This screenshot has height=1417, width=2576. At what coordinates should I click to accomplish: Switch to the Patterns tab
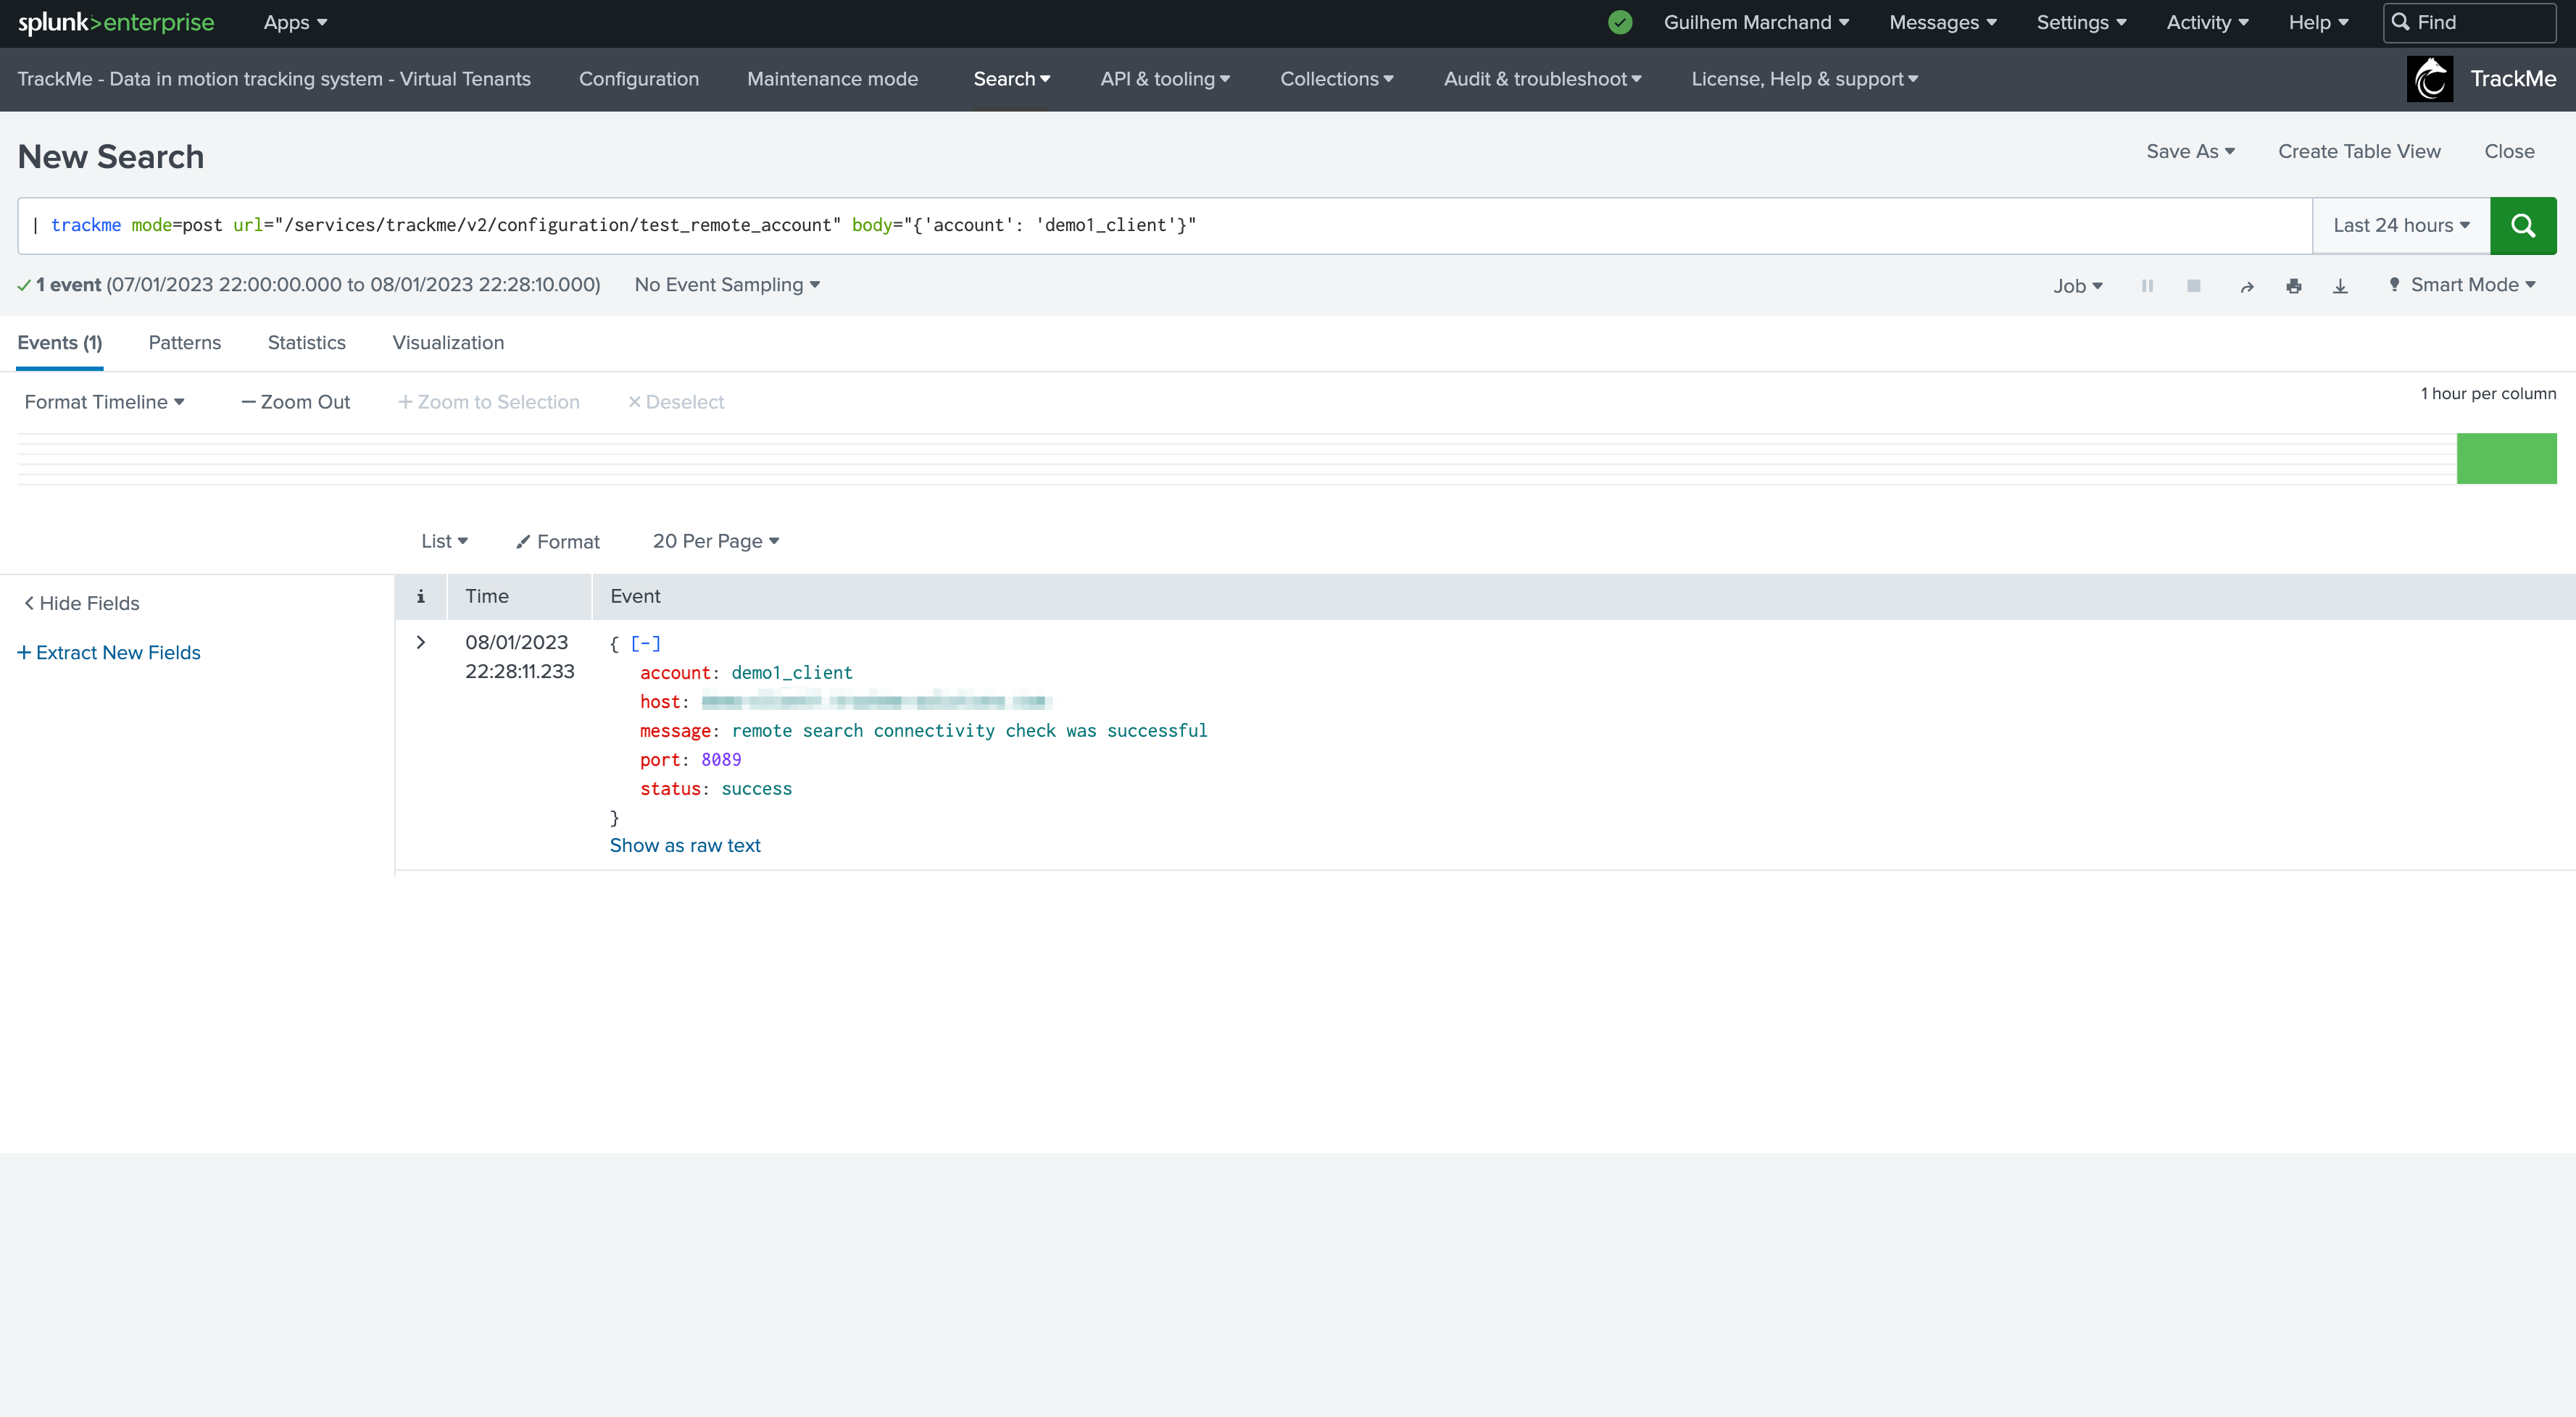pyautogui.click(x=185, y=343)
